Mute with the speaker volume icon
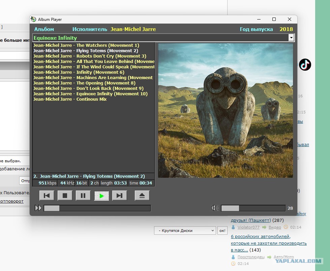This screenshot has width=330, height=271. [x=215, y=208]
